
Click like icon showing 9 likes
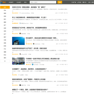coord(56,54)
